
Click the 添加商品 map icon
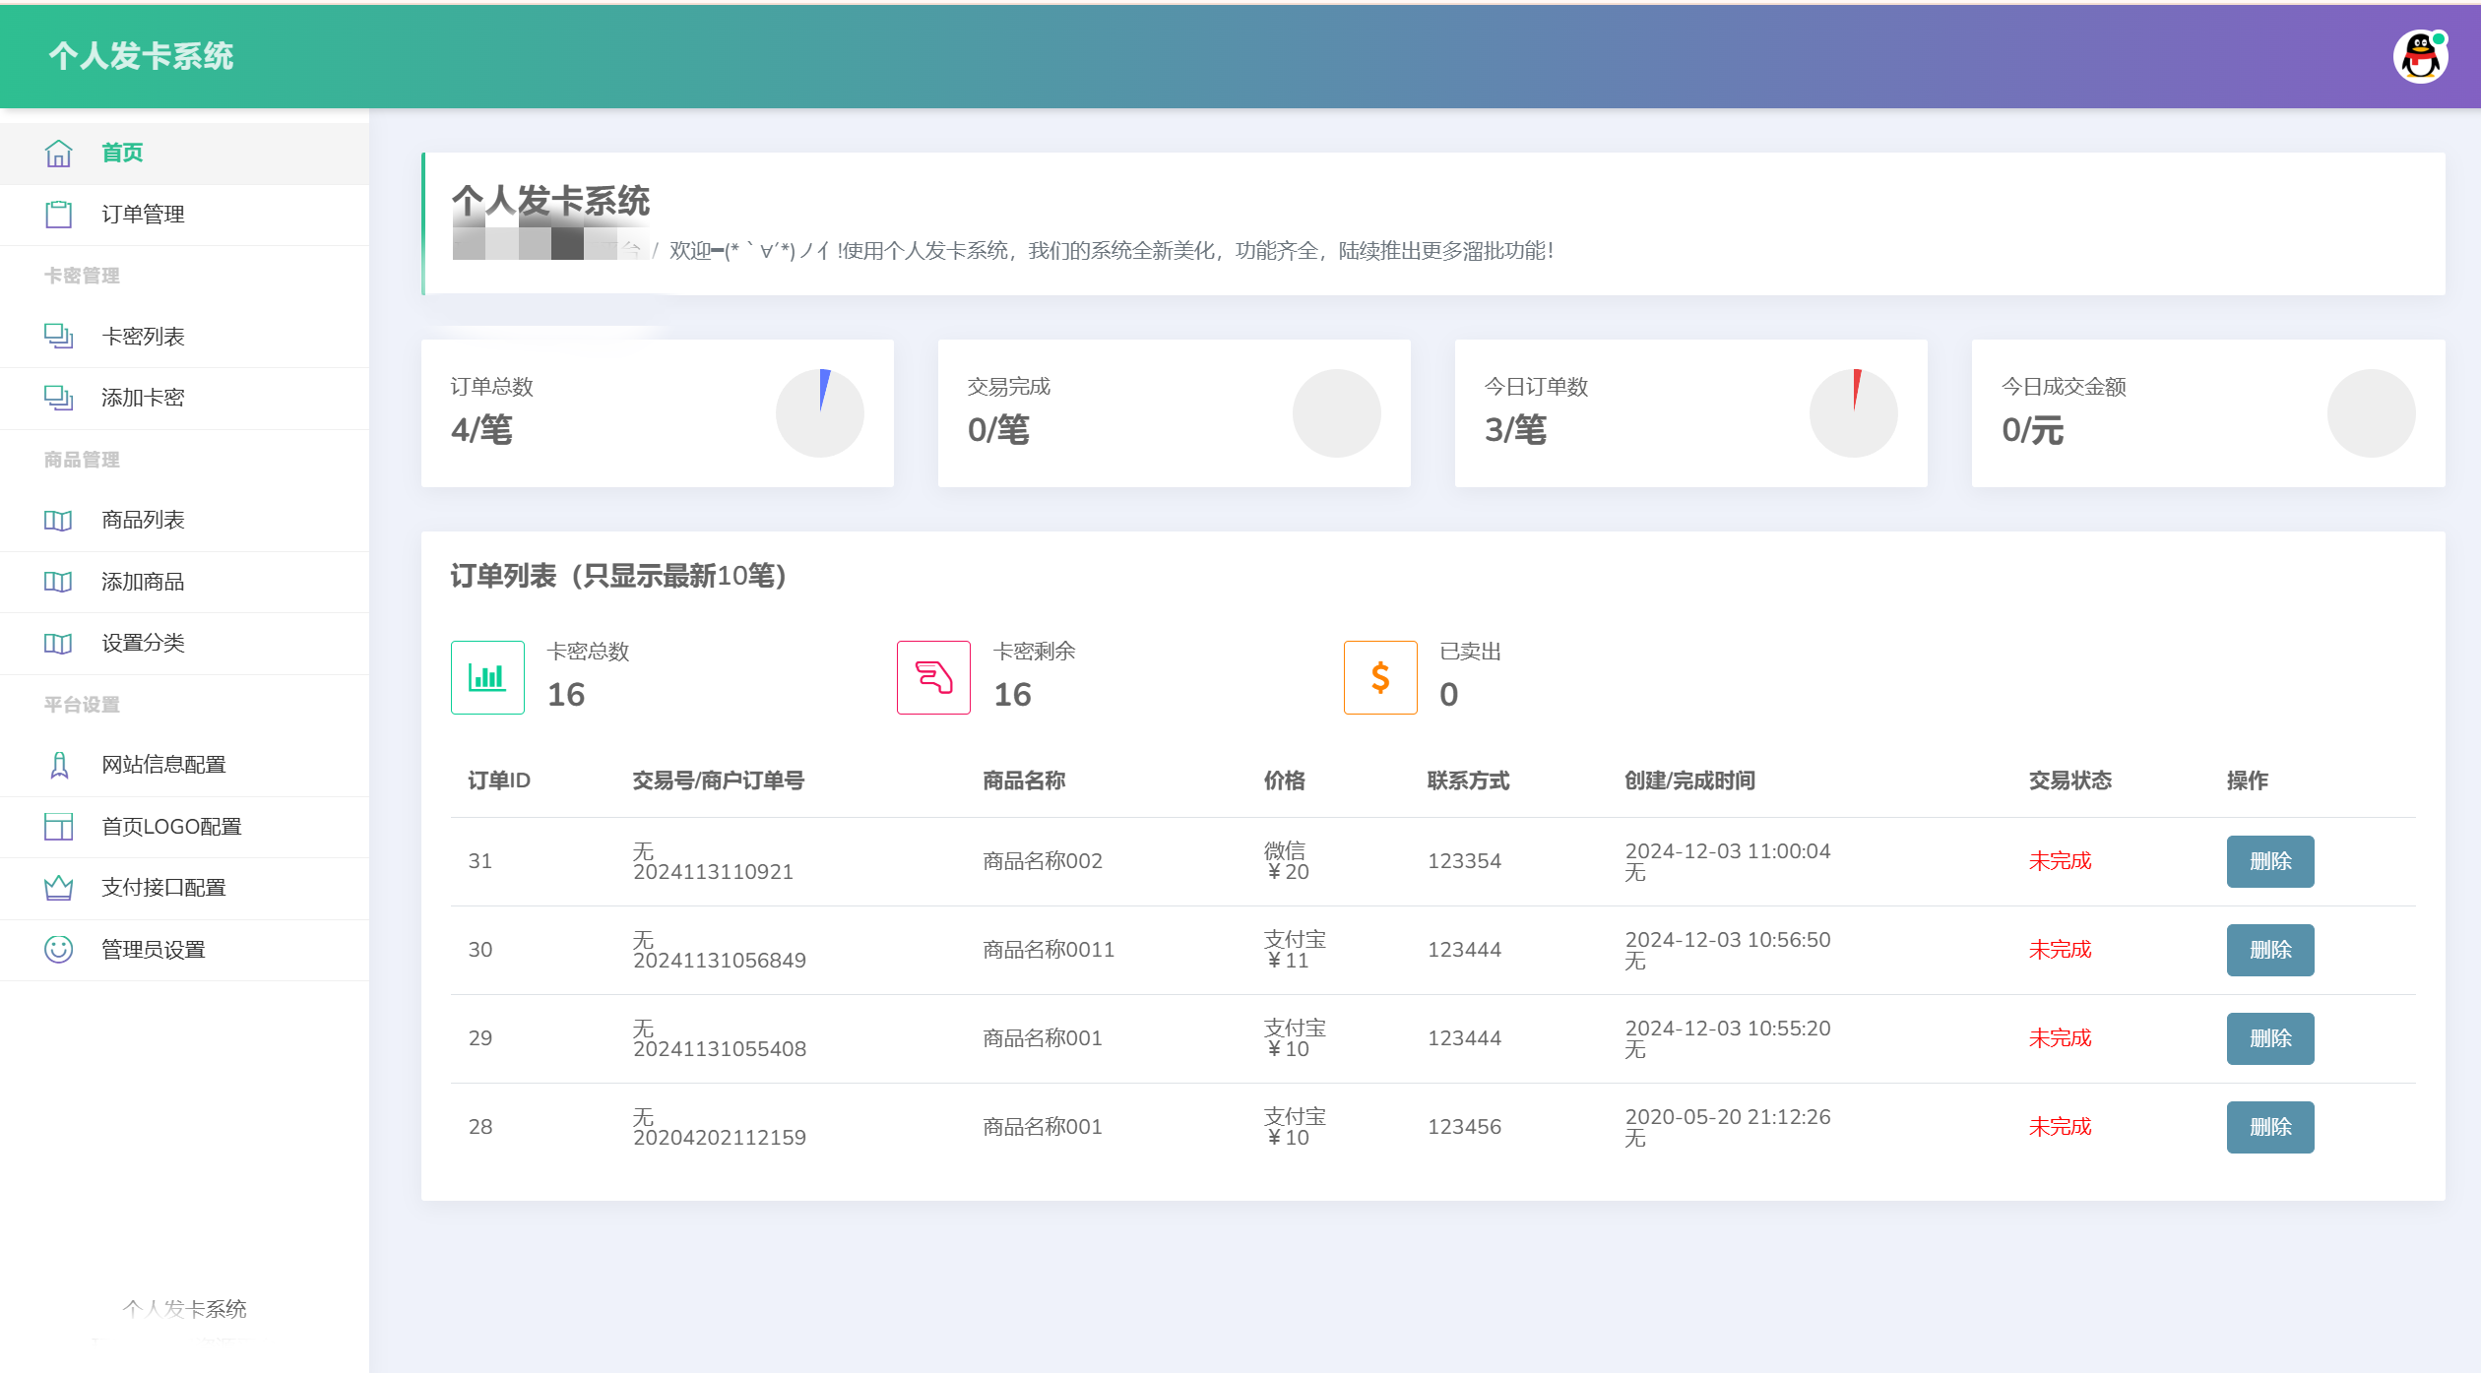(x=58, y=582)
